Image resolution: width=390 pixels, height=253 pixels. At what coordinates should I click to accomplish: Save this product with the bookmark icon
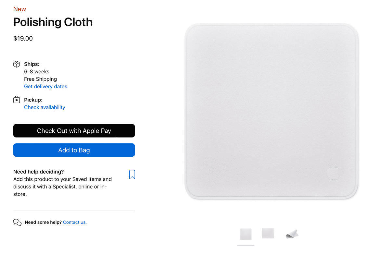point(132,175)
